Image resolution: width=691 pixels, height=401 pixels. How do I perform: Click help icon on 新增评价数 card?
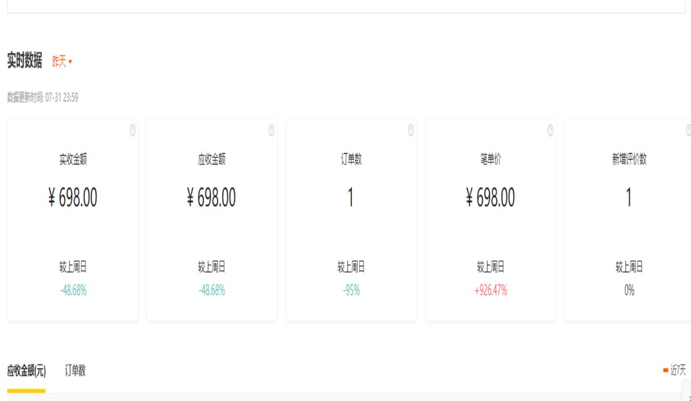click(x=688, y=131)
